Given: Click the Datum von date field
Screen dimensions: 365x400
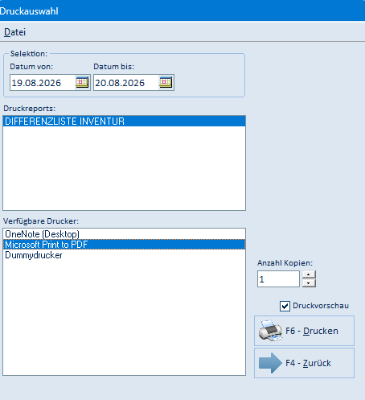Looking at the screenshot, I should [43, 83].
